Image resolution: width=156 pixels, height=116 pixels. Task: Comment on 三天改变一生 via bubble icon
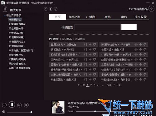[95, 59]
